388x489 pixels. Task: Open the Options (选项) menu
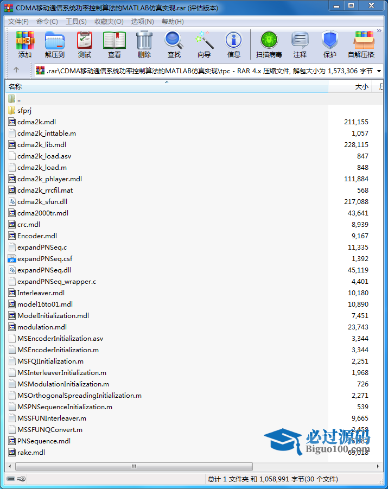pos(143,22)
